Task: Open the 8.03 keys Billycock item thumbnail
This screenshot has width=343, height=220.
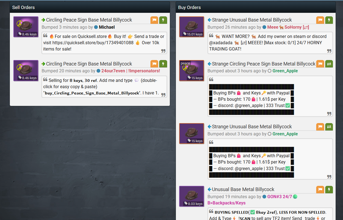Action: 192,196
